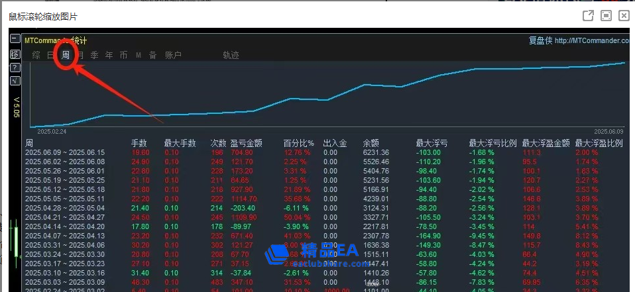
Task: Toggle the checkmark √ sidebar box
Action: click(x=15, y=81)
